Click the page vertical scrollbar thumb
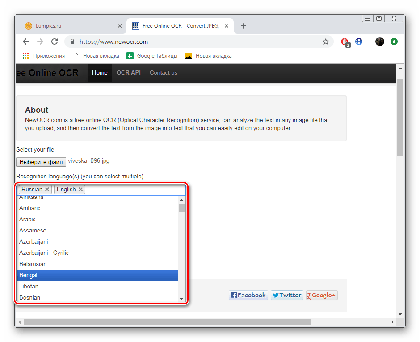This screenshot has height=342, width=420. (x=400, y=118)
